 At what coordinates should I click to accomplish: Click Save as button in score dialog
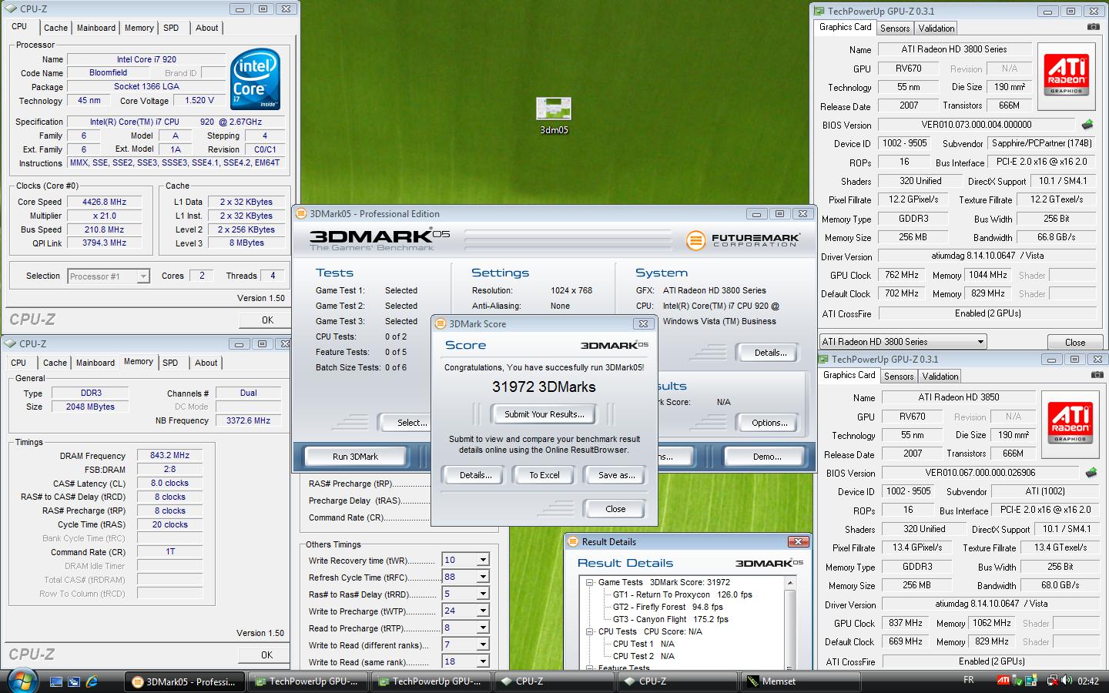(616, 475)
